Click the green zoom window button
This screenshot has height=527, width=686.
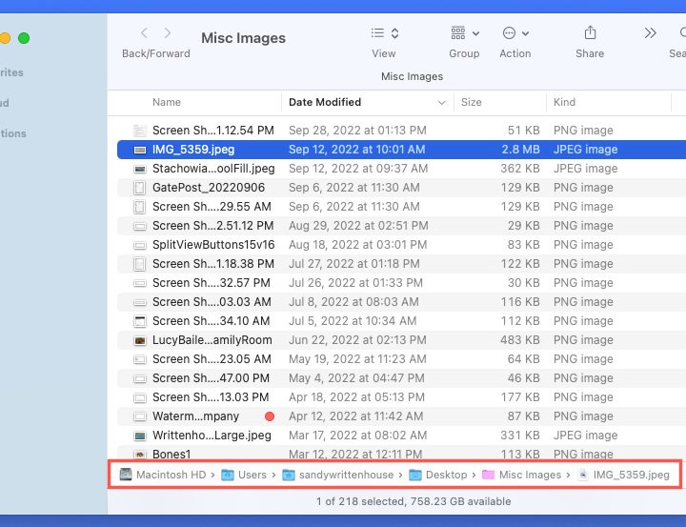(24, 38)
